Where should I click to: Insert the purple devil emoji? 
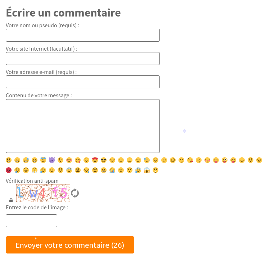[52, 160]
